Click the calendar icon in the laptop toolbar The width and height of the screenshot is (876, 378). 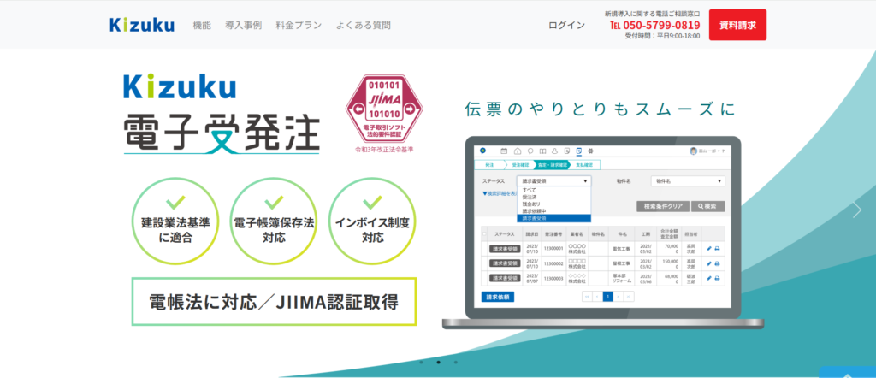[504, 151]
